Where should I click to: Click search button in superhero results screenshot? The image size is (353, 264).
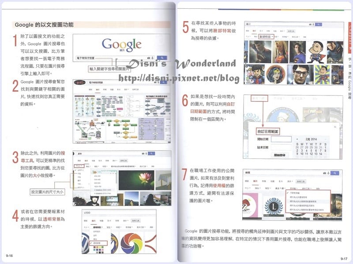tap(319, 24)
